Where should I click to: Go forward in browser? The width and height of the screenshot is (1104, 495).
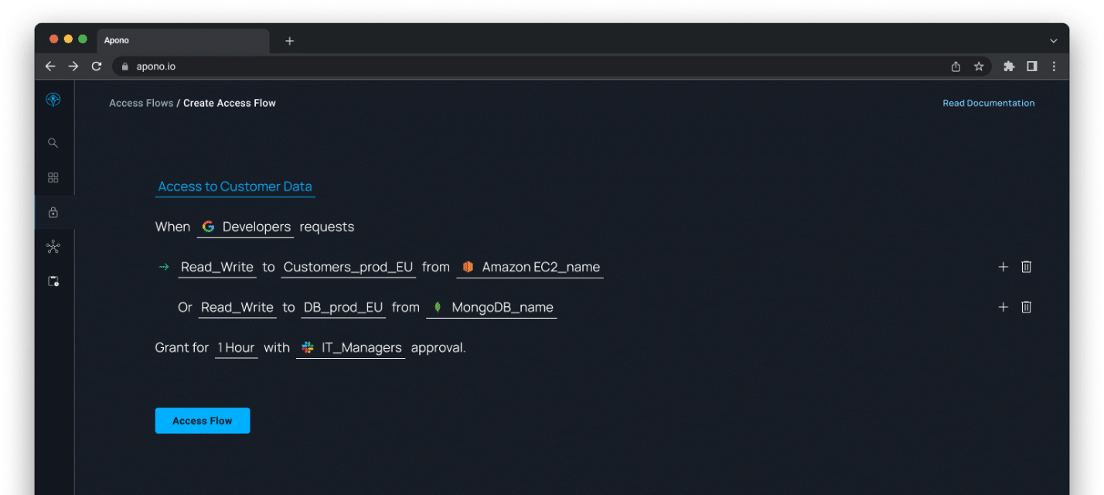[x=73, y=67]
